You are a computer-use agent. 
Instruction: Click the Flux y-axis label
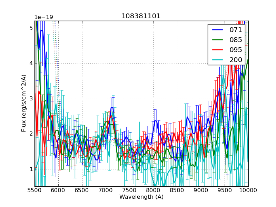tap(24, 103)
